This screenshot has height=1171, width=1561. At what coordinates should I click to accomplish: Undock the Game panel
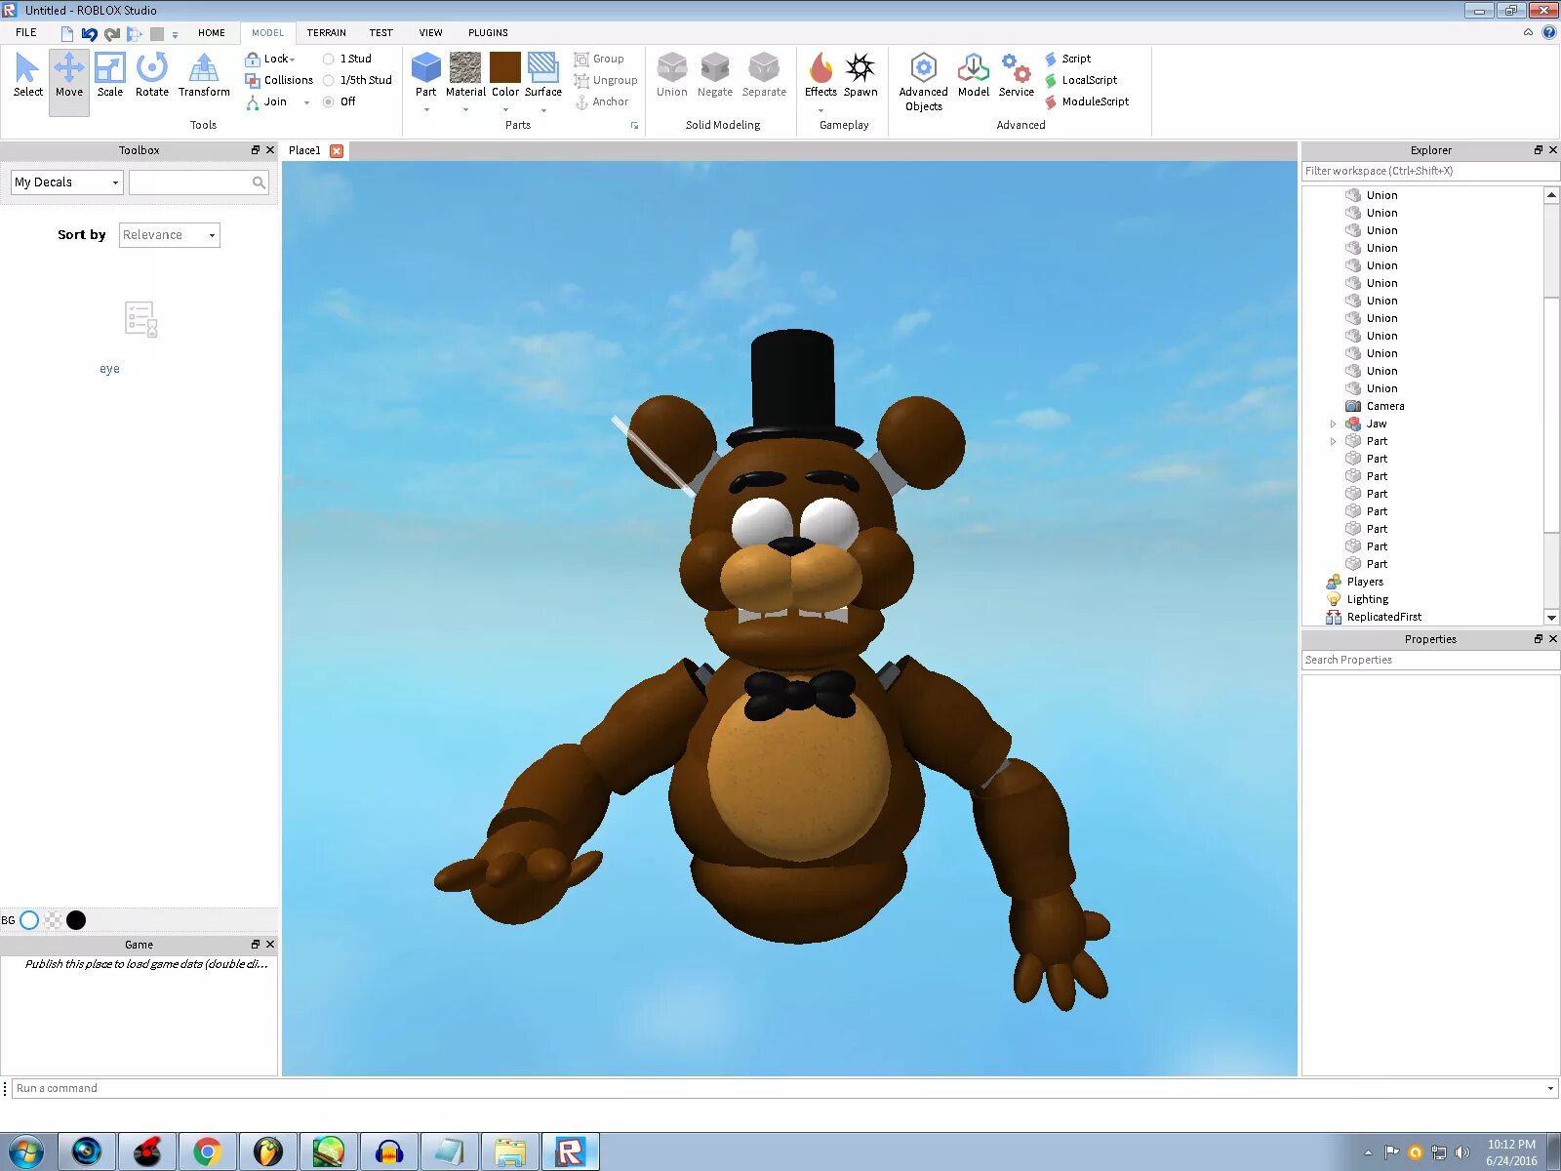point(256,944)
